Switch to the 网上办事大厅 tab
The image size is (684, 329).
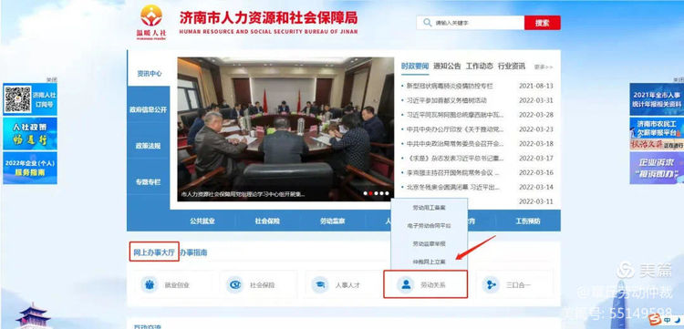point(154,252)
